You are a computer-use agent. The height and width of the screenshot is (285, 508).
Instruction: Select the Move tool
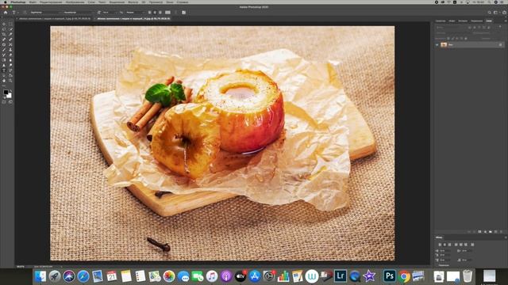tap(3, 24)
